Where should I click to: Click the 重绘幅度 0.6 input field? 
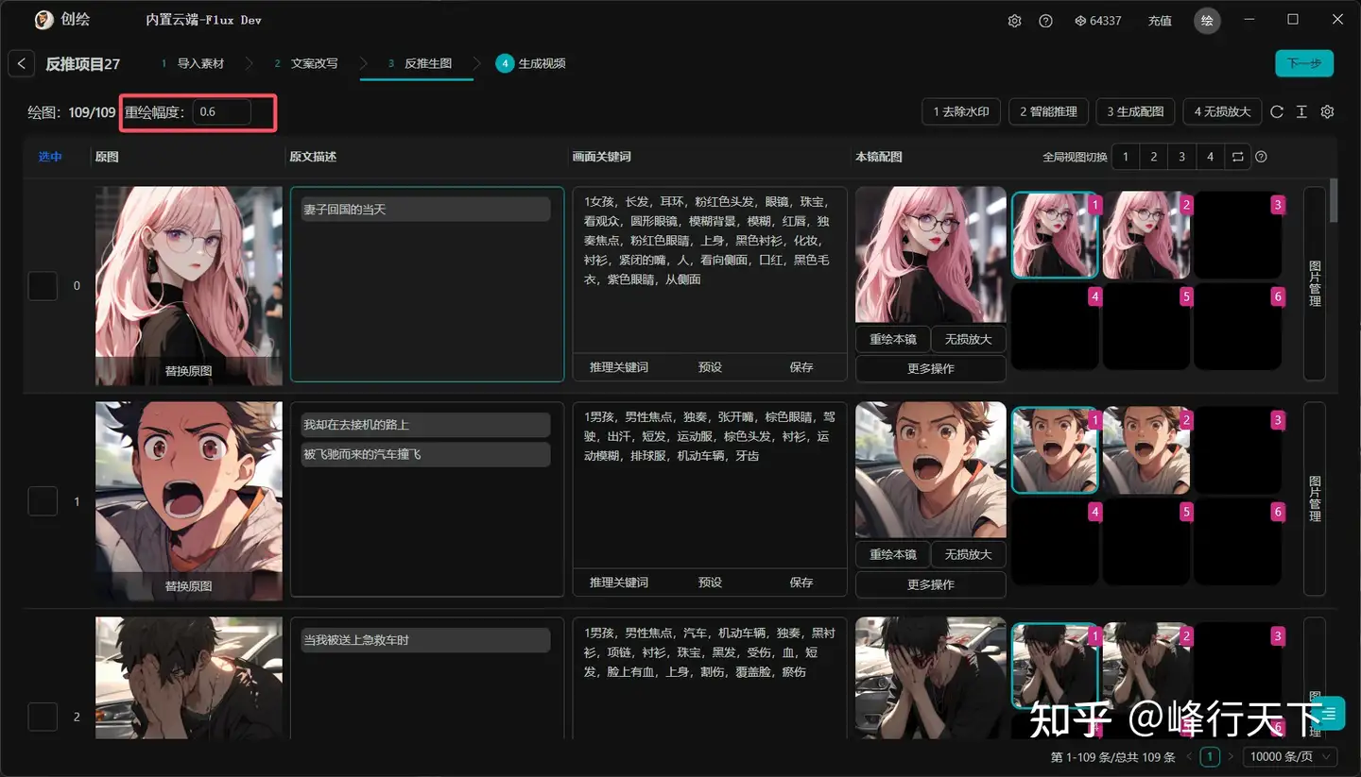pyautogui.click(x=222, y=111)
